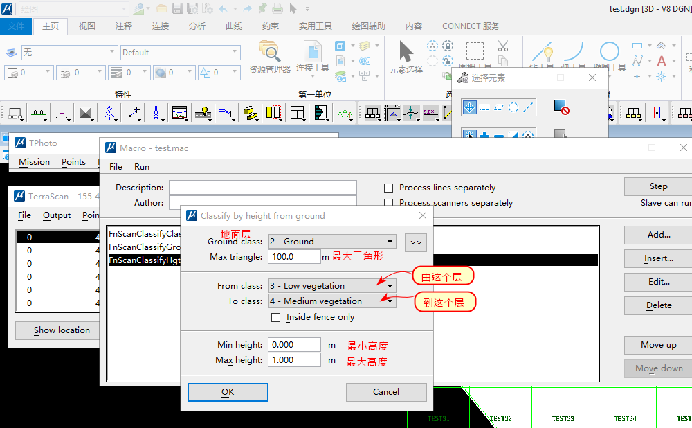Open the From class dropdown
The width and height of the screenshot is (692, 428).
pos(332,286)
